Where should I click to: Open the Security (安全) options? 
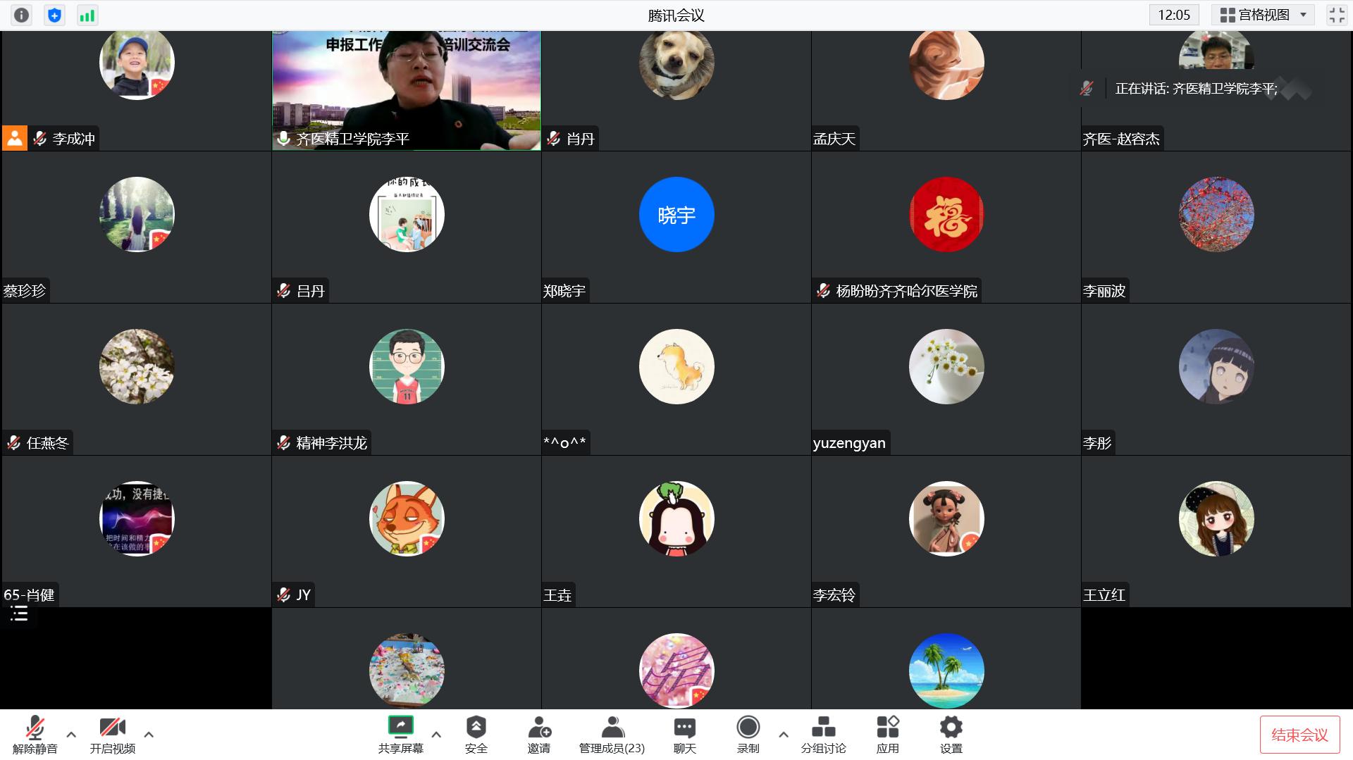tap(476, 734)
